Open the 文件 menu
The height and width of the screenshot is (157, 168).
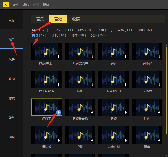(x=15, y=5)
